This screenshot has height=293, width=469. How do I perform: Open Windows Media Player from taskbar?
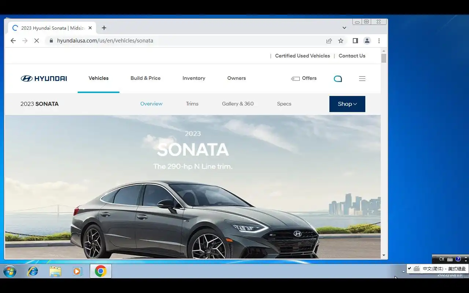click(x=77, y=271)
